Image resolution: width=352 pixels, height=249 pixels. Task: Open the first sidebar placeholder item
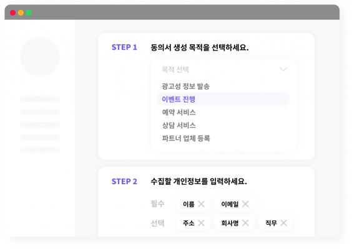tap(40, 99)
